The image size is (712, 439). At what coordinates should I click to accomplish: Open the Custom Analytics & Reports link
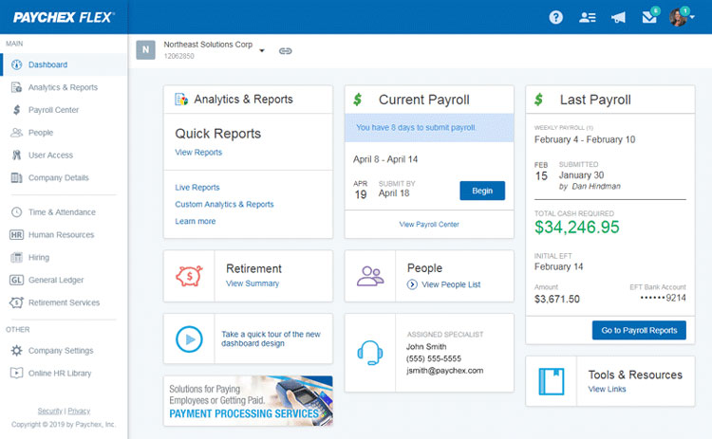[224, 204]
